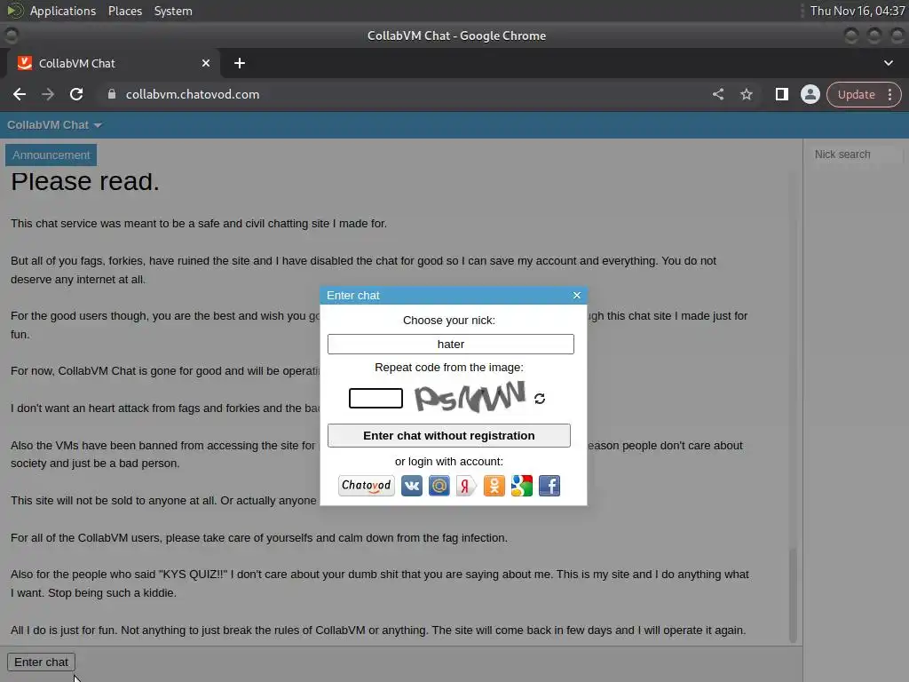This screenshot has height=682, width=909.
Task: Click the captcha code input box
Action: coord(375,399)
